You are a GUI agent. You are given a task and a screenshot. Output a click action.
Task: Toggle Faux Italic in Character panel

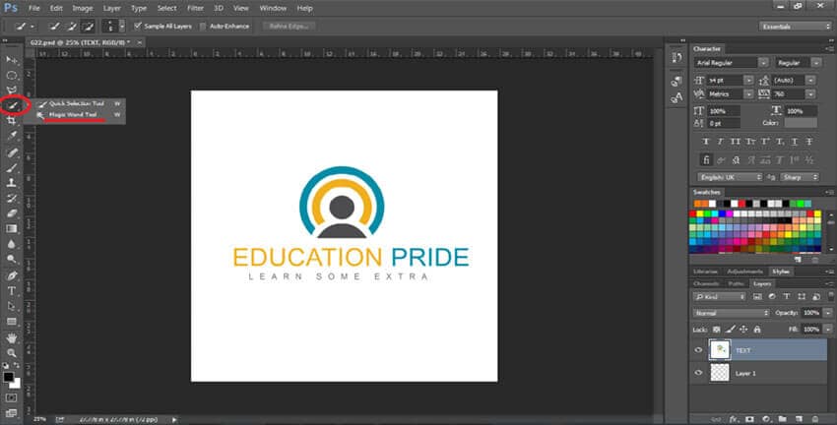pos(721,142)
